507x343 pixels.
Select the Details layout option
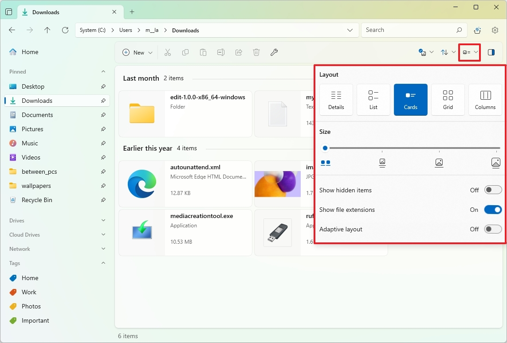pos(336,99)
